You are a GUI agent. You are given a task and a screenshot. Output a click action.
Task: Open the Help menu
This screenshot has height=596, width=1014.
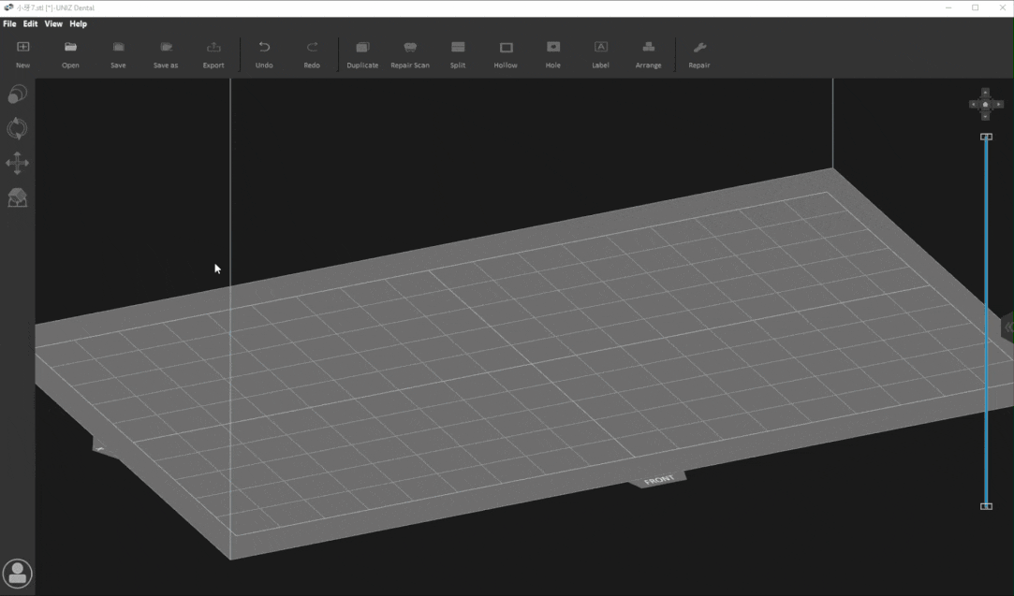pyautogui.click(x=78, y=23)
